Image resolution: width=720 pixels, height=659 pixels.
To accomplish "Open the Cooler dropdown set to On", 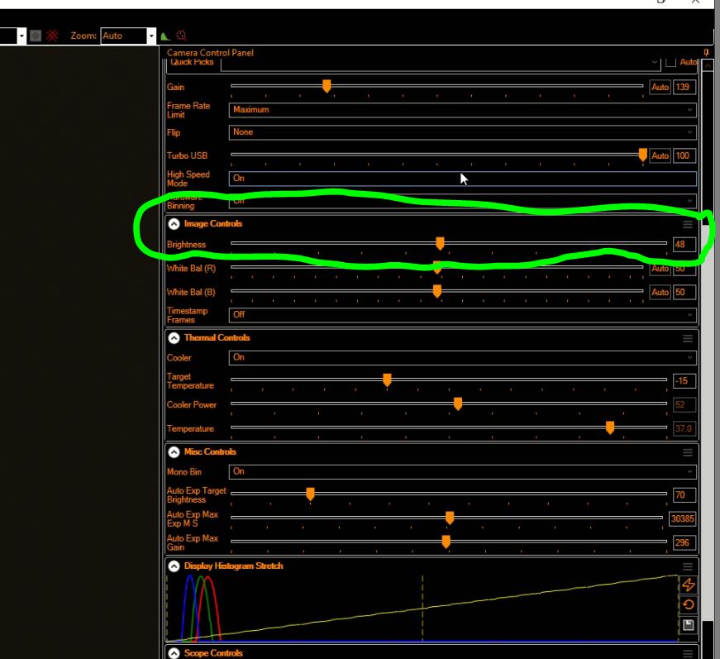I will [x=461, y=357].
